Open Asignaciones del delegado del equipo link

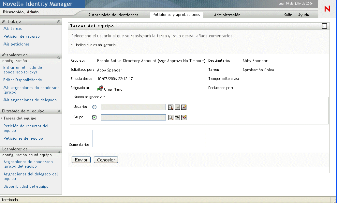coord(31,176)
